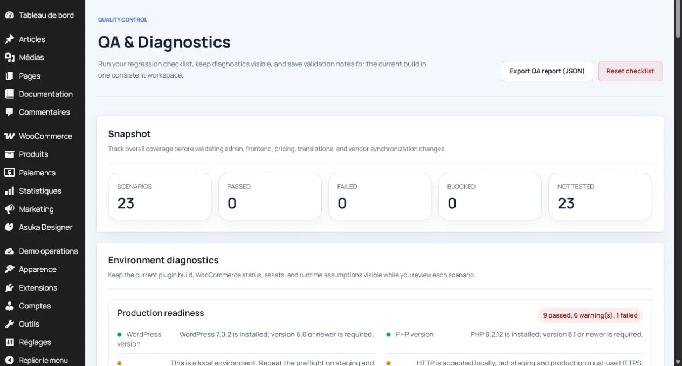682x366 pixels.
Task: Select the Produits menu item
Action: (x=43, y=154)
